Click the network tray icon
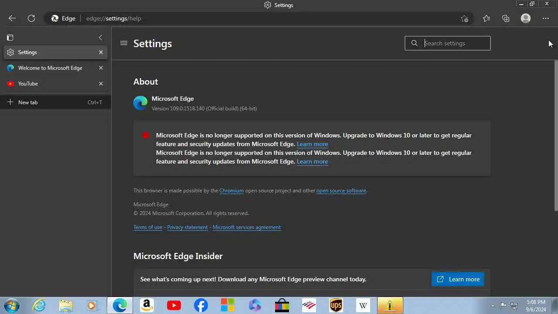This screenshot has width=558, height=314. coord(514,306)
